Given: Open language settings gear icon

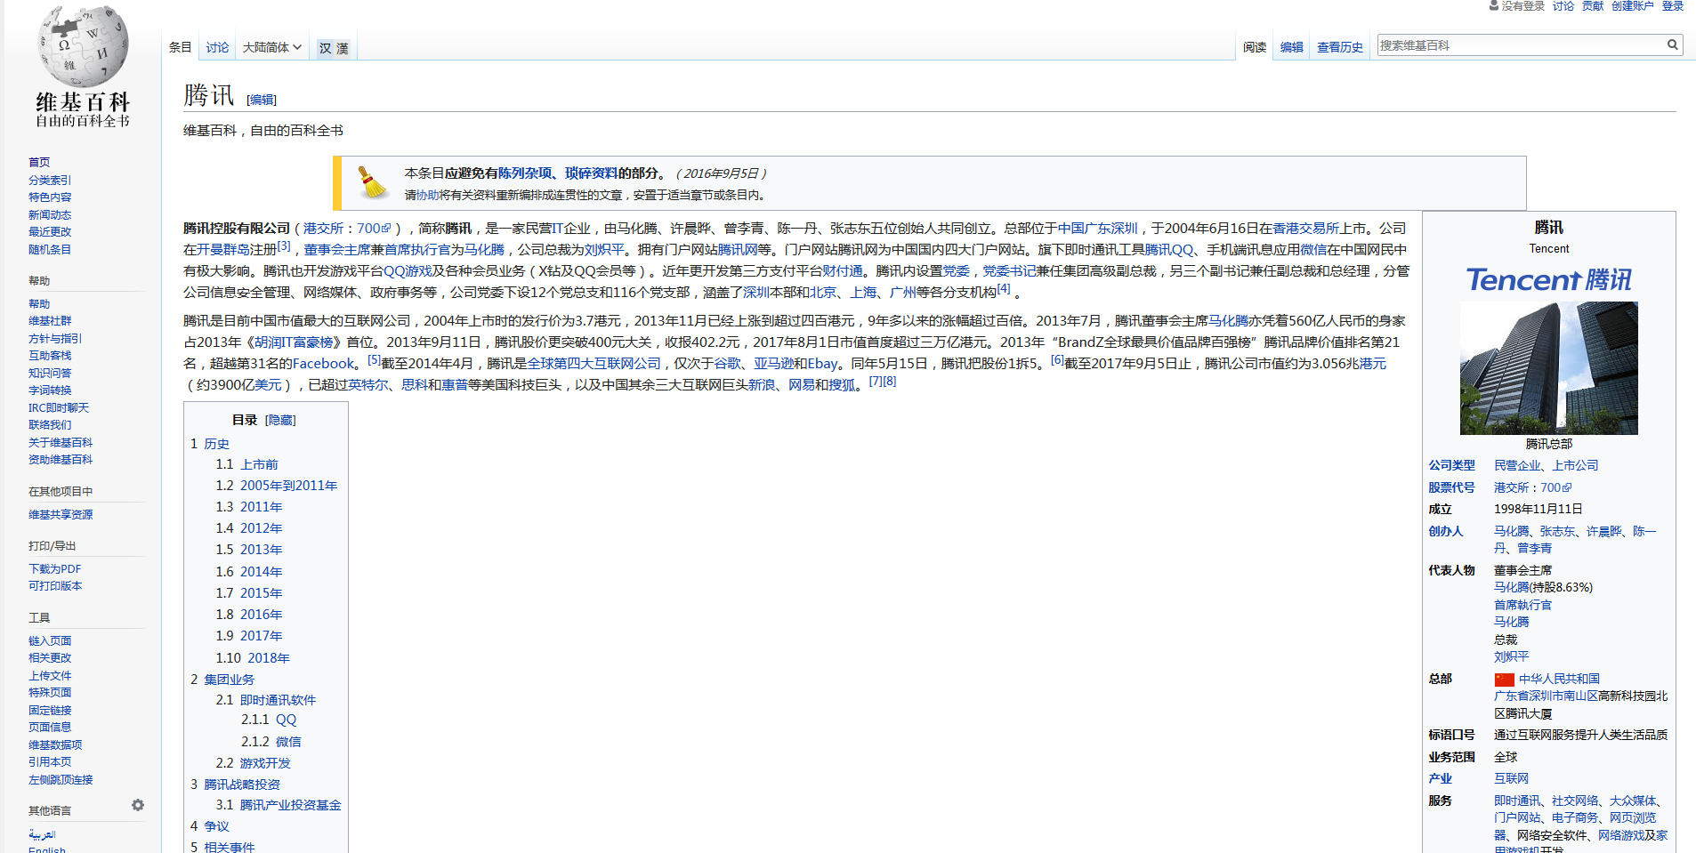Looking at the screenshot, I should click(x=138, y=805).
